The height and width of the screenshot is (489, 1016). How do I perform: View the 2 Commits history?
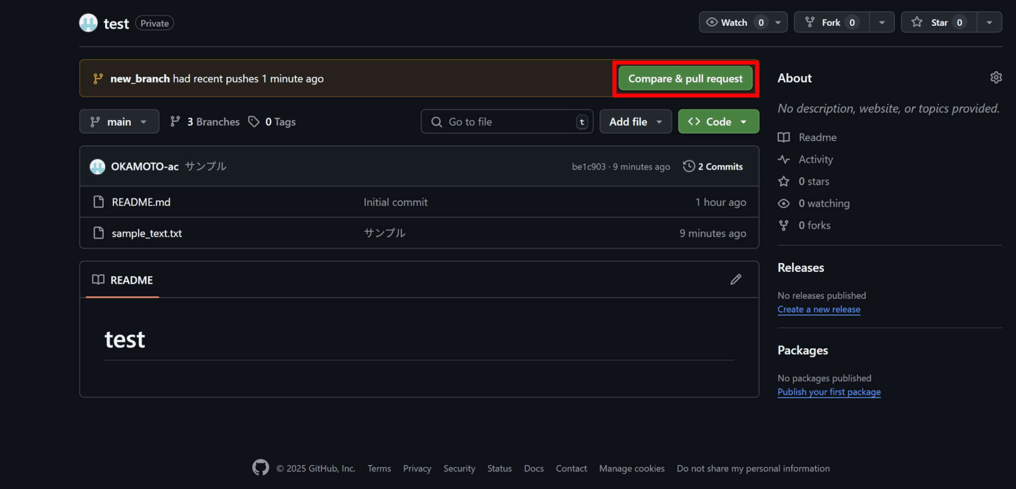(x=713, y=166)
